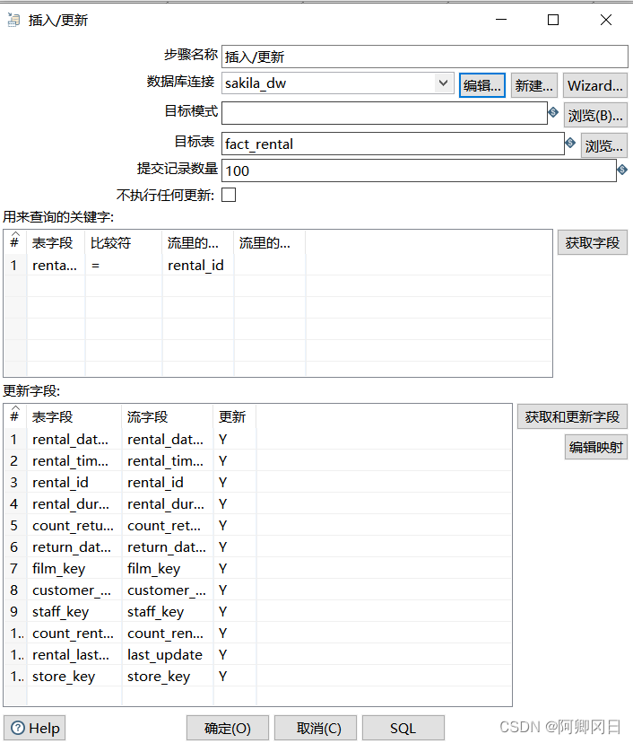Click 获取和更新字段 button
This screenshot has height=743, width=633.
(x=572, y=416)
